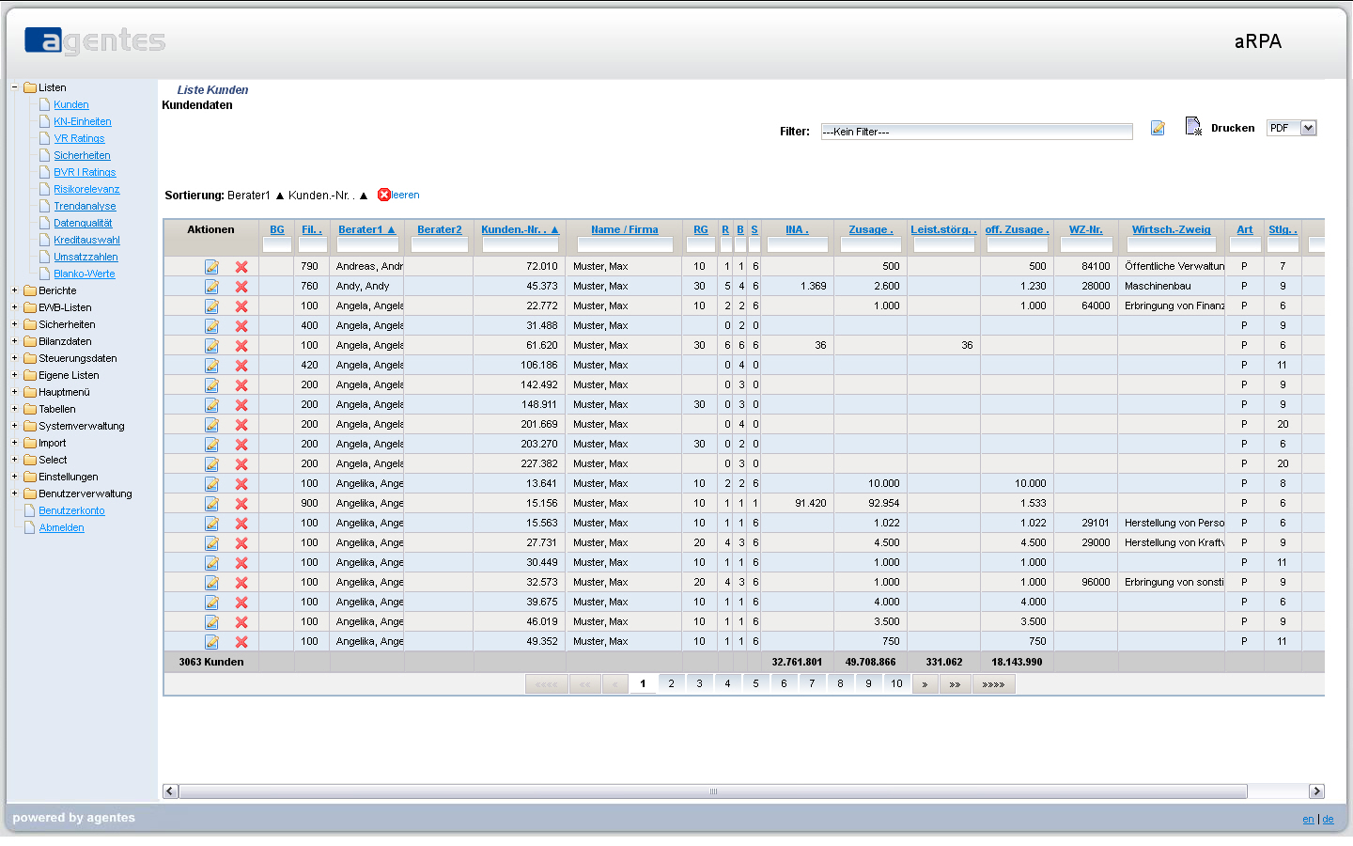
Task: Click the filter edit icon beside filter box
Action: 1158,128
